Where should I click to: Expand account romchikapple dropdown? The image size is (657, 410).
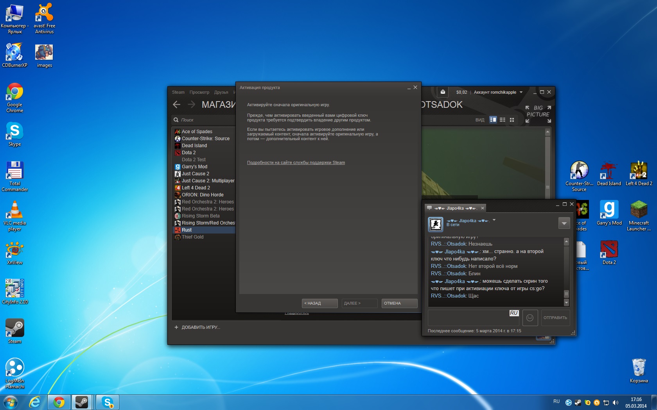click(521, 93)
